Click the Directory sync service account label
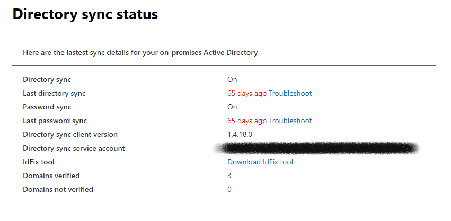Image resolution: width=451 pixels, height=221 pixels. click(74, 149)
